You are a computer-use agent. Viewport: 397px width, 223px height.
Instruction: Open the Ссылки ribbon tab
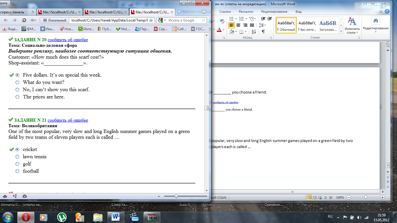point(225,12)
